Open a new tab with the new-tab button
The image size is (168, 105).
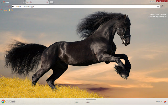[x=52, y=2]
